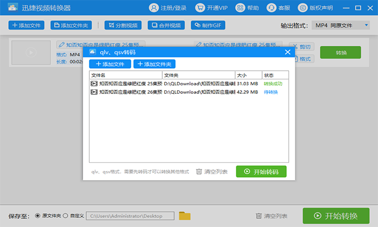Open the 合并视频 tool
This screenshot has width=378, height=227.
click(x=166, y=25)
